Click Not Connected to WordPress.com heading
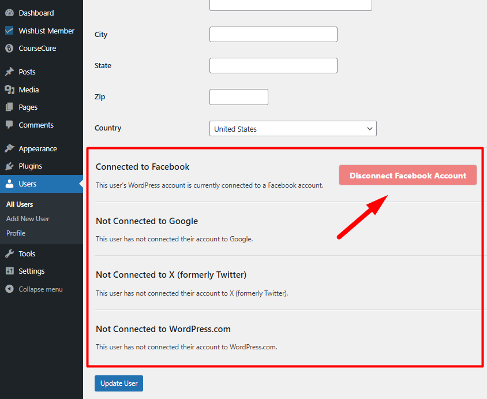Image resolution: width=487 pixels, height=399 pixels. tap(163, 329)
